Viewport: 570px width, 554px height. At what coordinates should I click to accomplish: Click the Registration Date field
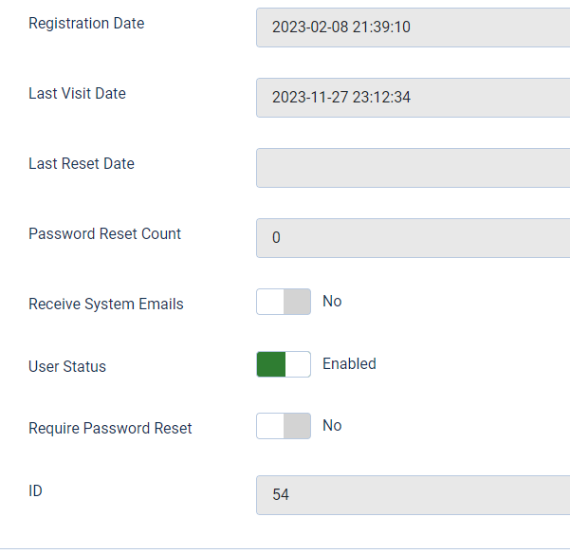click(x=413, y=28)
